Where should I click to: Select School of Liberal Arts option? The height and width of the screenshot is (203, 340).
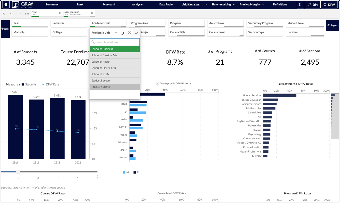point(115,68)
